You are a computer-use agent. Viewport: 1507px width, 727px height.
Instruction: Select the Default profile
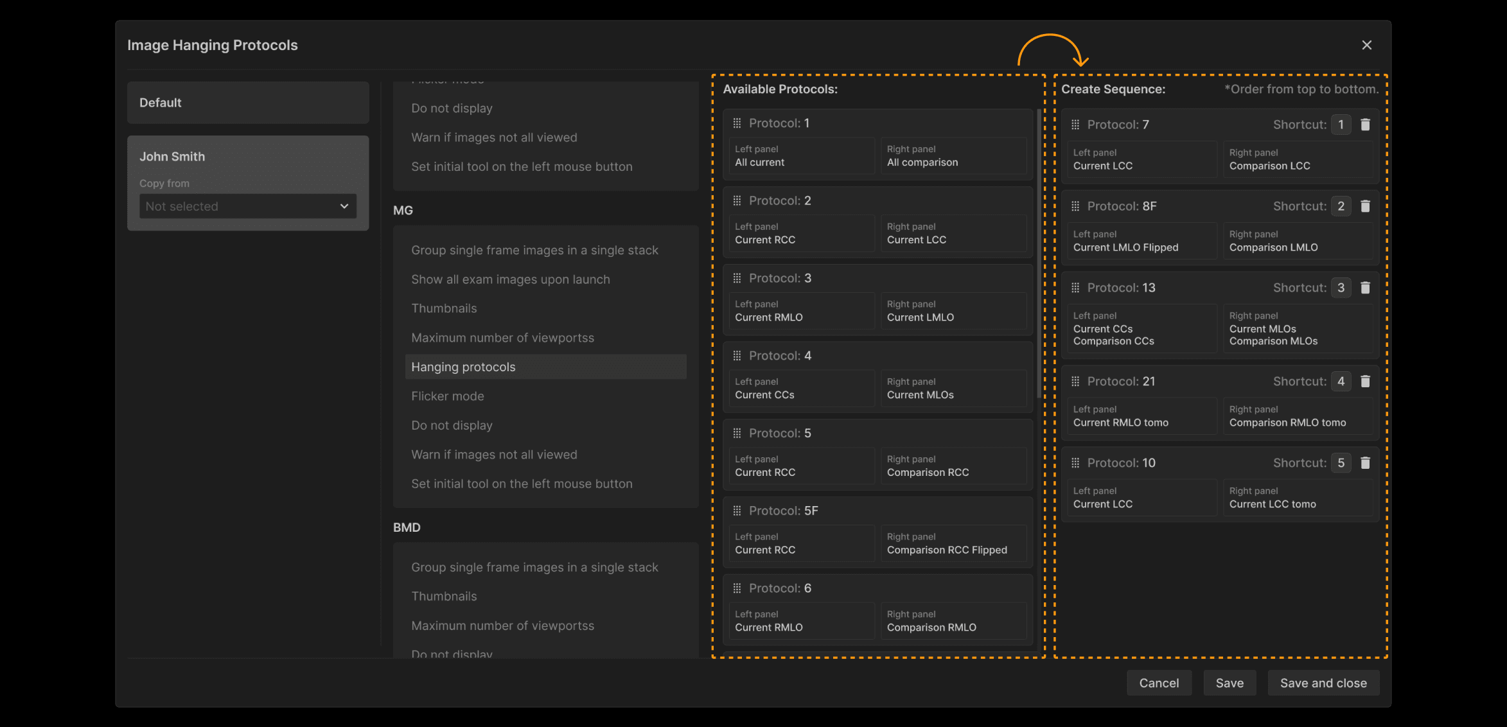coord(248,103)
